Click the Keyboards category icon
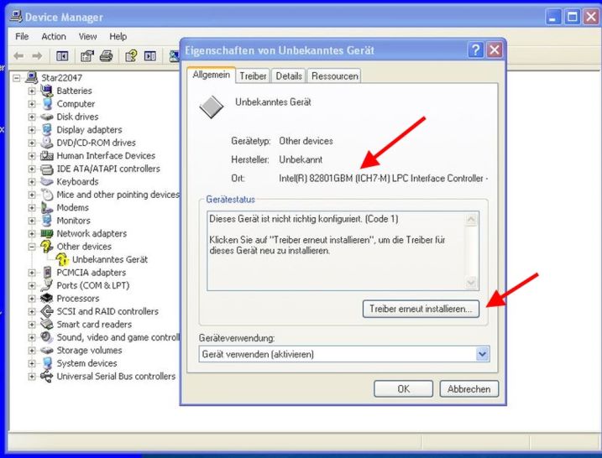 [47, 181]
